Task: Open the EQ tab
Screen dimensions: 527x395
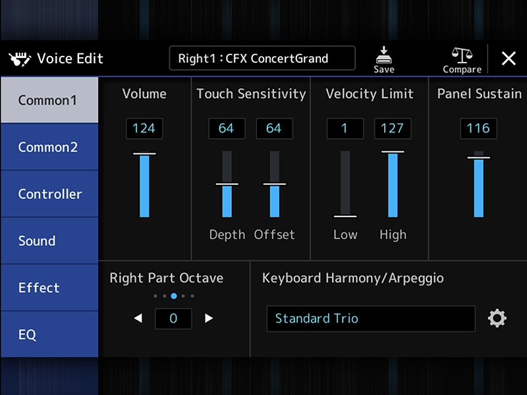Action: tap(49, 334)
